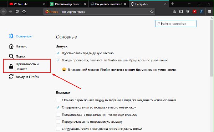Check 'Переключаться на открываемую вкладку' option

58,122
